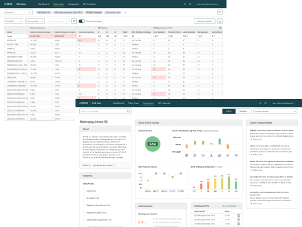The height and width of the screenshot is (227, 302).
Task: Add a new filter chip with plus icon
Action: 125,13
